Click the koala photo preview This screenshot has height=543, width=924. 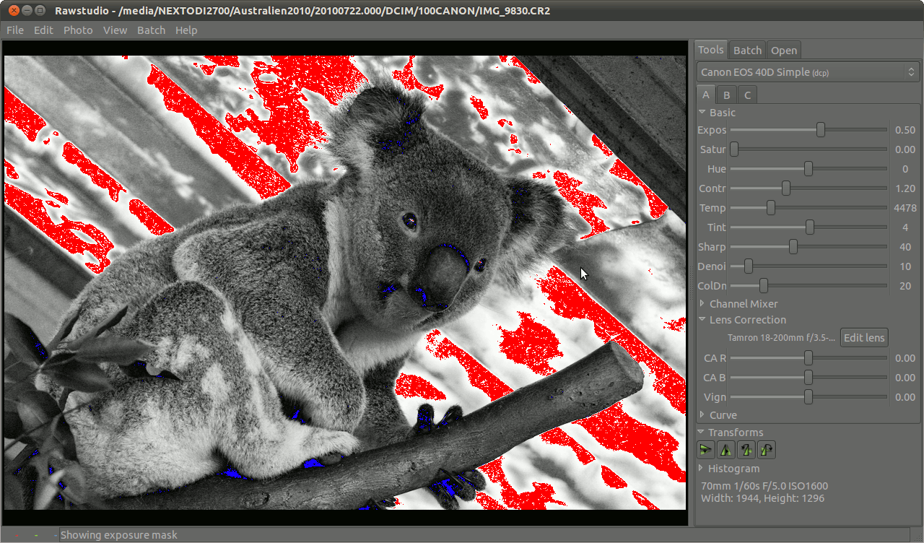tap(345, 282)
